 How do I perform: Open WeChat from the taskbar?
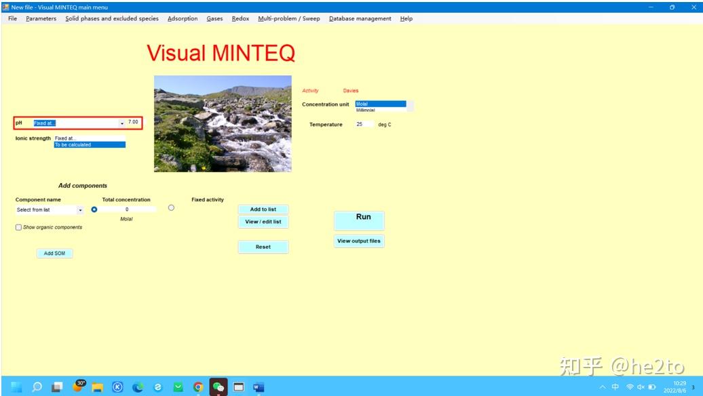coord(219,387)
